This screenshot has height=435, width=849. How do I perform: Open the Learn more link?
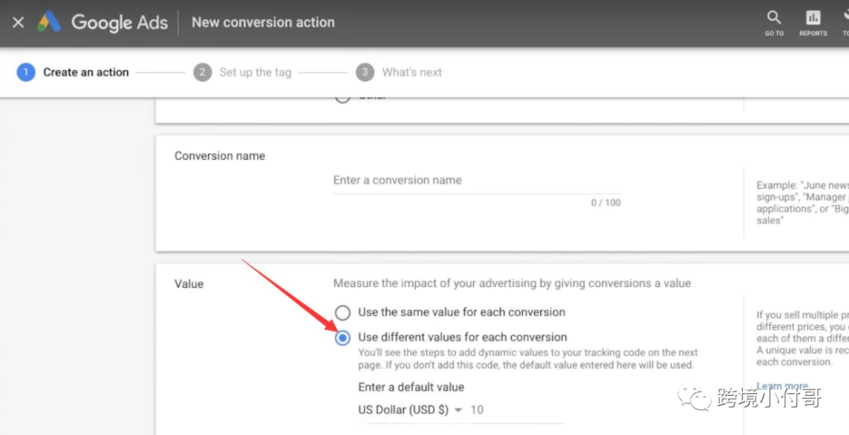pyautogui.click(x=782, y=386)
